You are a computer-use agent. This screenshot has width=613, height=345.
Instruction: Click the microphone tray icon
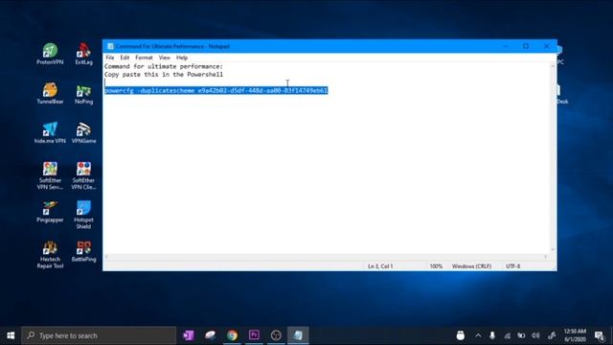[492, 335]
